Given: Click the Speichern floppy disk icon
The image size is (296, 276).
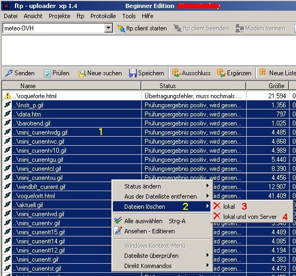Looking at the screenshot, I should click(133, 73).
